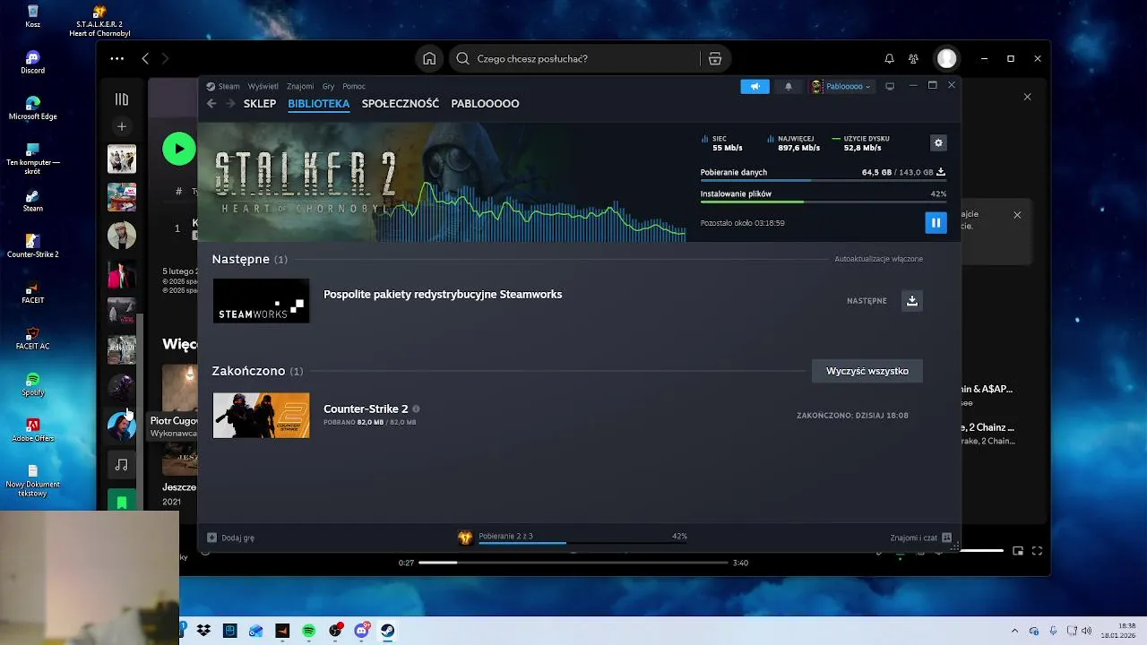Open Counter-Strike 2 desktop shortcut

pos(33,245)
